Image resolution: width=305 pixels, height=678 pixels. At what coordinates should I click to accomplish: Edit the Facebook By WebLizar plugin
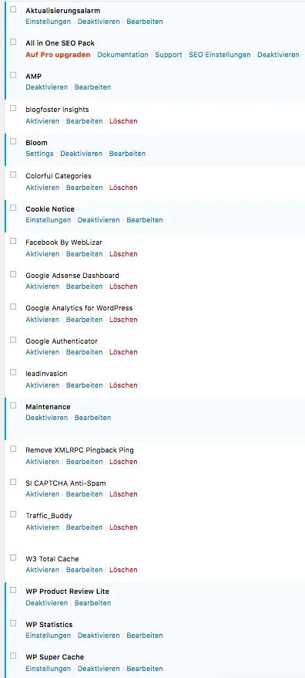coord(84,254)
